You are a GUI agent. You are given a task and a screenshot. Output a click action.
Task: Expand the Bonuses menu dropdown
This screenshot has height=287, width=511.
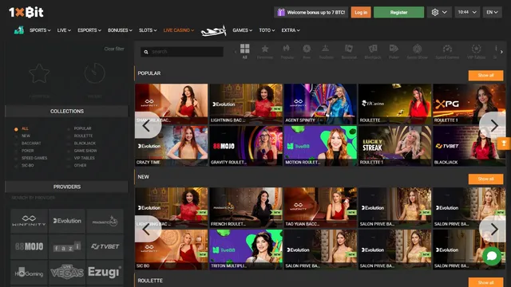point(120,30)
